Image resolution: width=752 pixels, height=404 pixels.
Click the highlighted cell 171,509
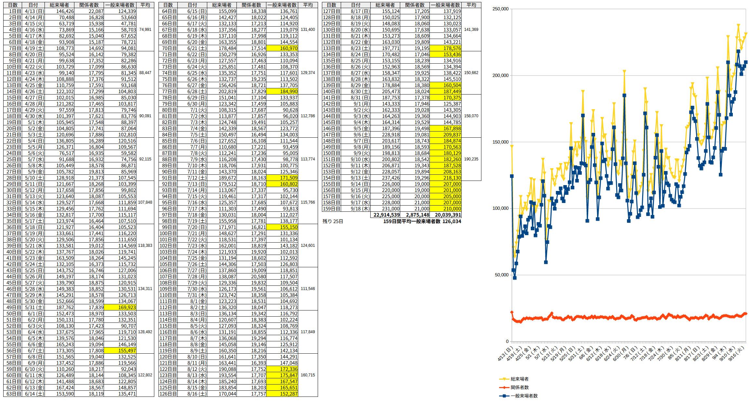(x=282, y=178)
